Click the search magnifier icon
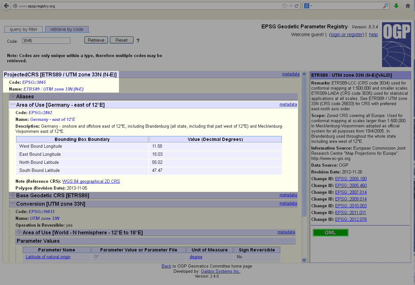Viewport: 415px width, 285px height. (x=385, y=6)
